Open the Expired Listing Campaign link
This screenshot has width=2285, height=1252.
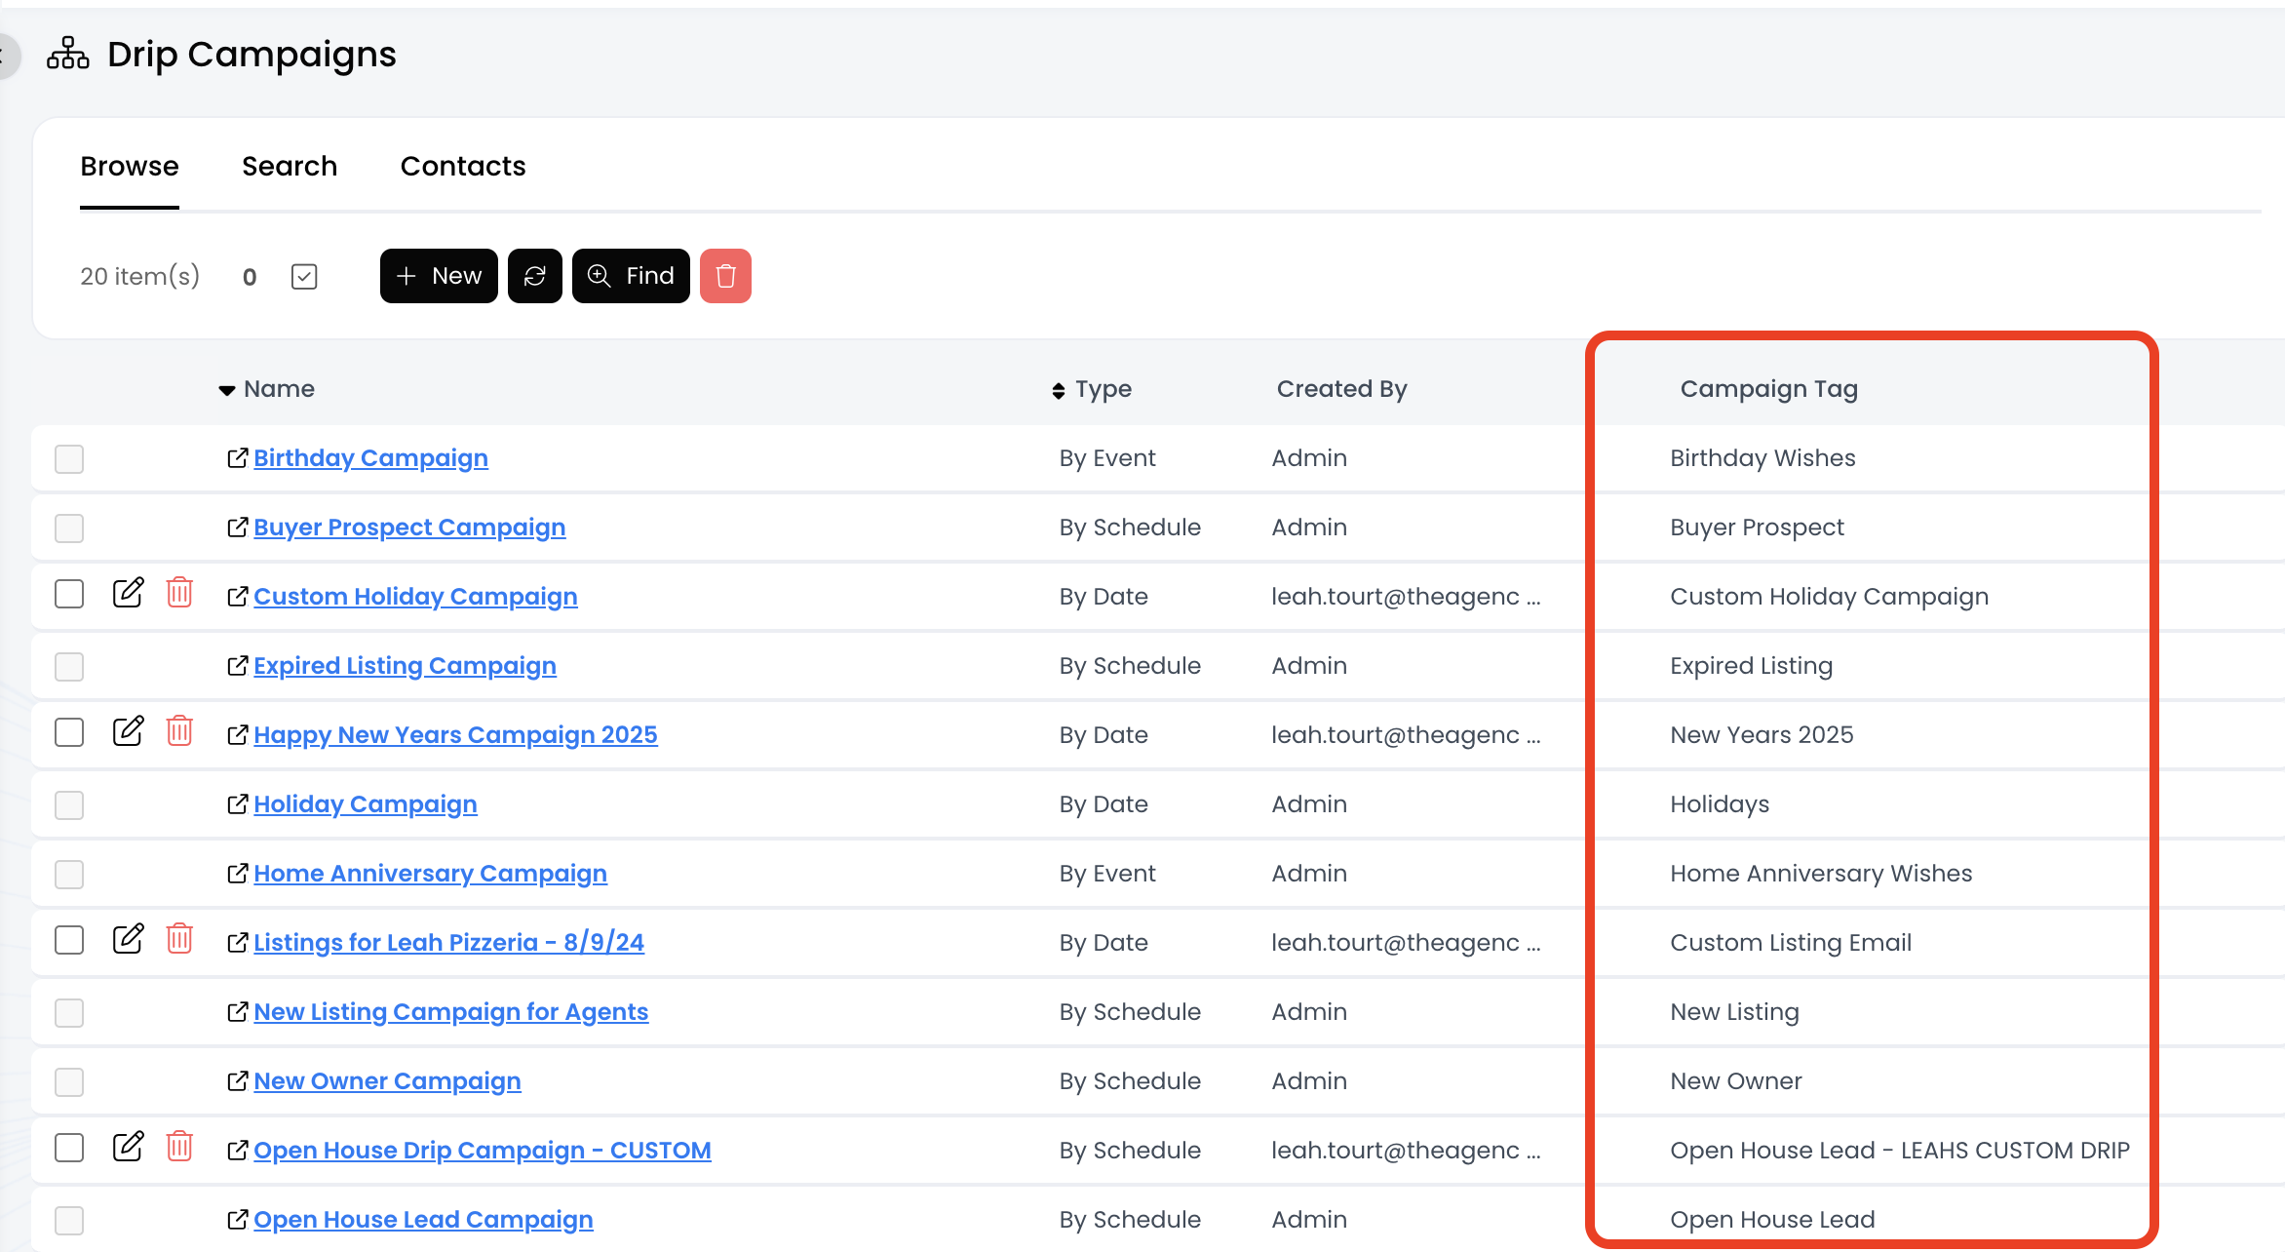[405, 666]
